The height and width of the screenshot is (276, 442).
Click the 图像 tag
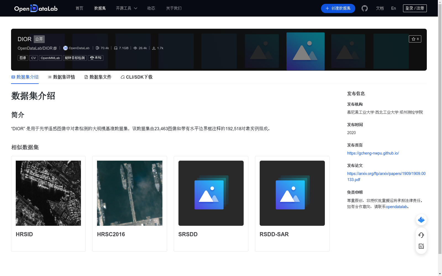[23, 58]
